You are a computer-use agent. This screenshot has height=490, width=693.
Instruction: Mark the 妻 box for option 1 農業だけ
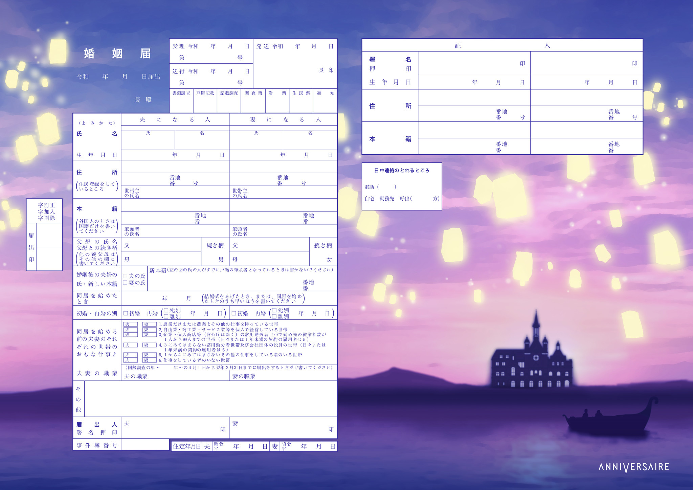149,324
